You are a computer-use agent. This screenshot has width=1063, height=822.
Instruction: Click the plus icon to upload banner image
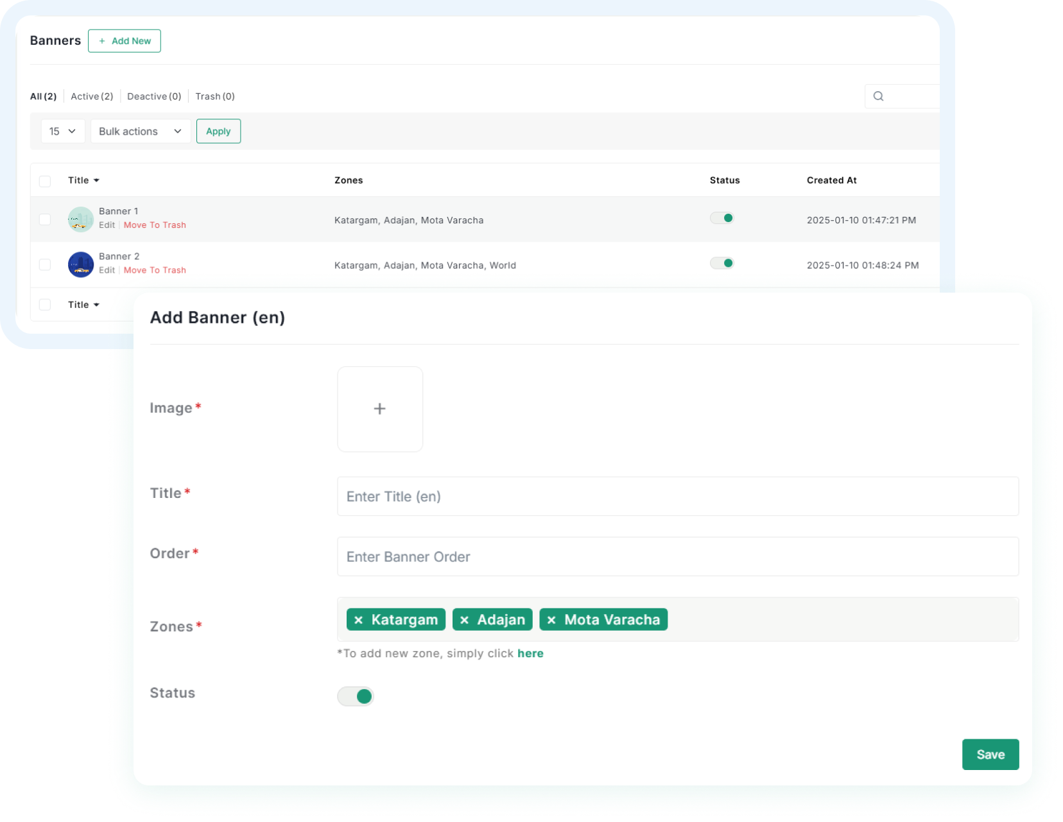pyautogui.click(x=379, y=409)
